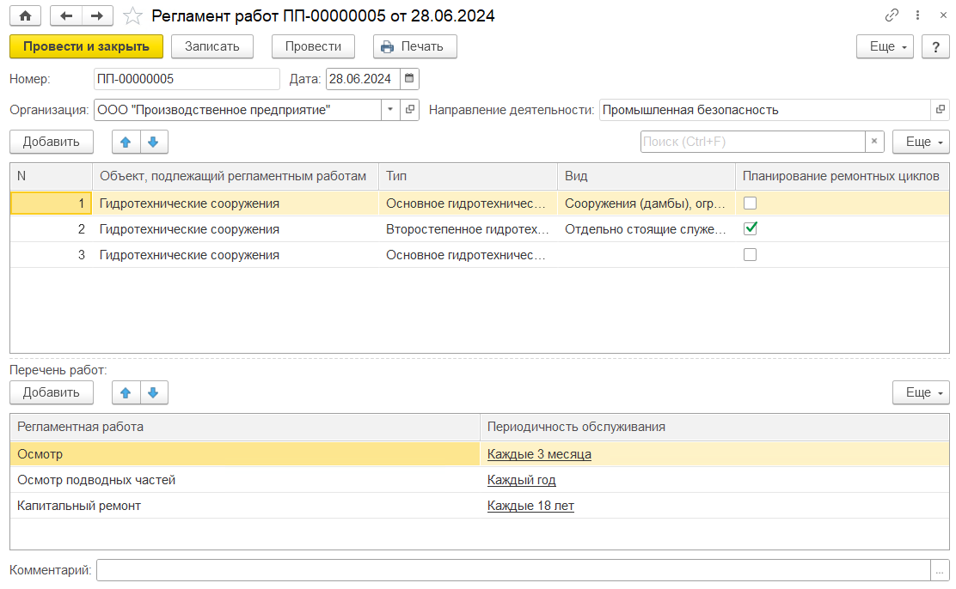Click the Home icon button
This screenshot has height=589, width=956.
coord(25,16)
